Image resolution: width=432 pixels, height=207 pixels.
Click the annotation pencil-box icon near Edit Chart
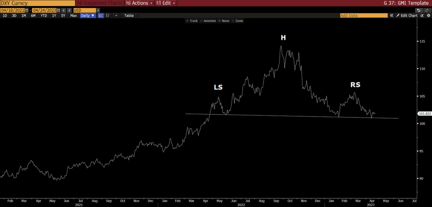pos(422,16)
